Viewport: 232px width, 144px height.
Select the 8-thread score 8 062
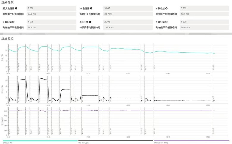pyautogui.click(x=204, y=8)
